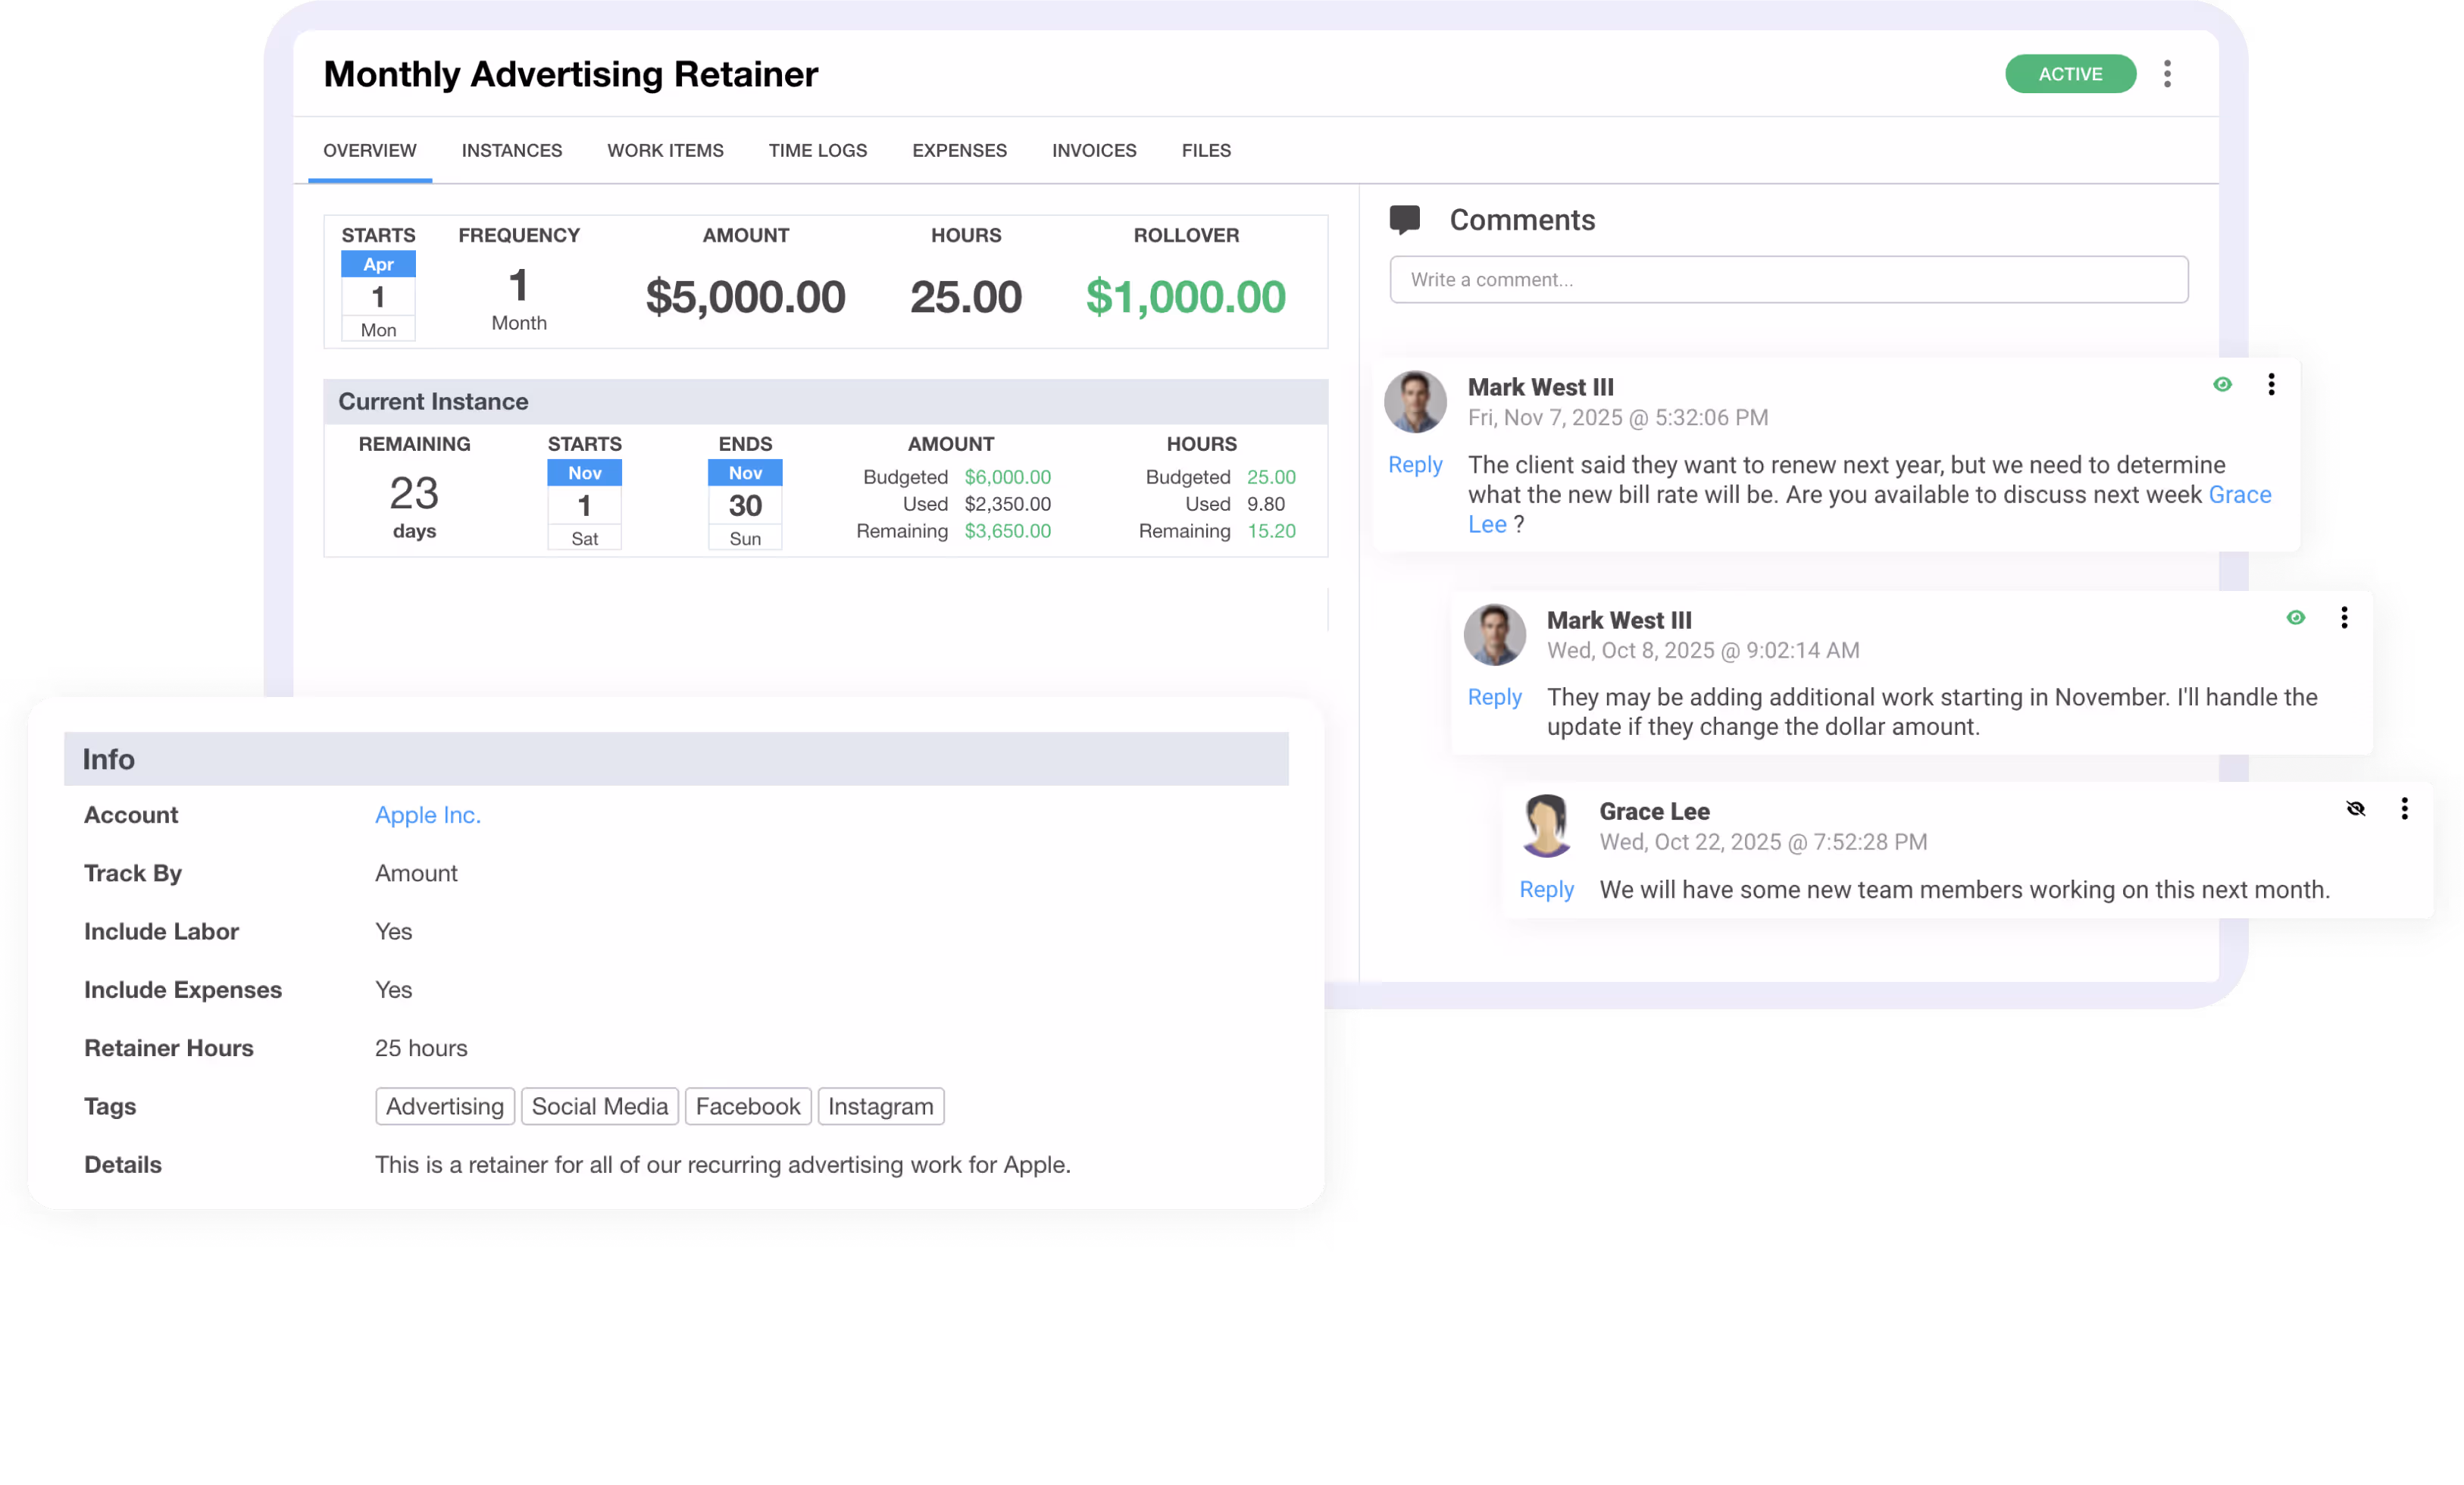2464x1485 pixels.
Task: Toggle hidden eye icon on Grace Lee's comment
Action: (x=2355, y=809)
